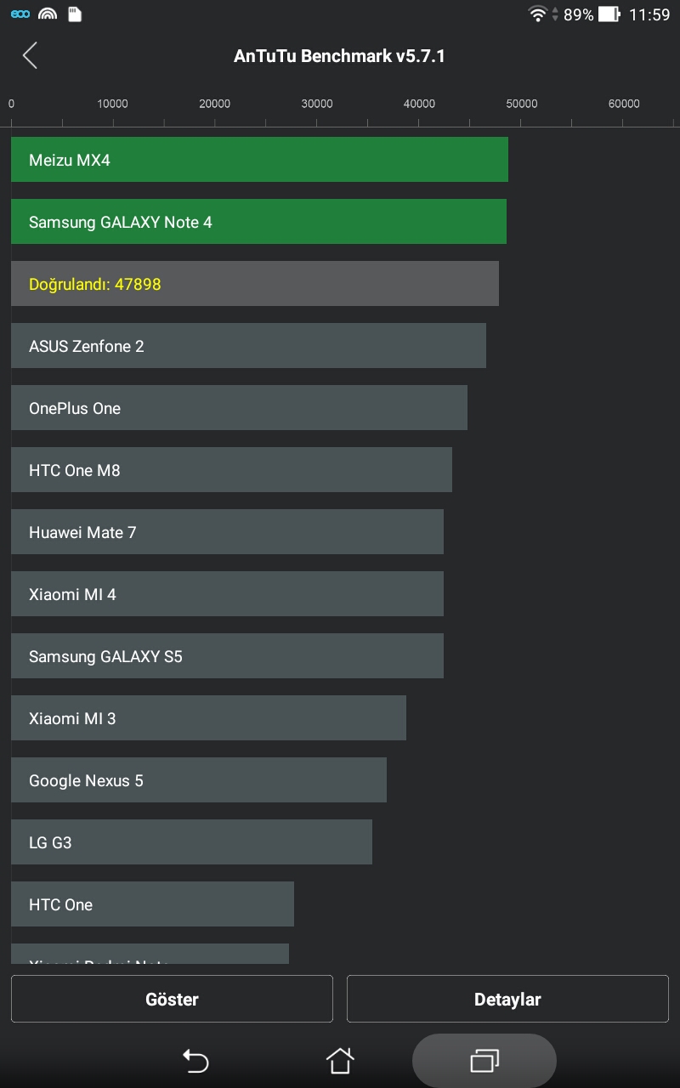
Task: Tap the Google Nexus 5 bar
Action: click(x=199, y=780)
